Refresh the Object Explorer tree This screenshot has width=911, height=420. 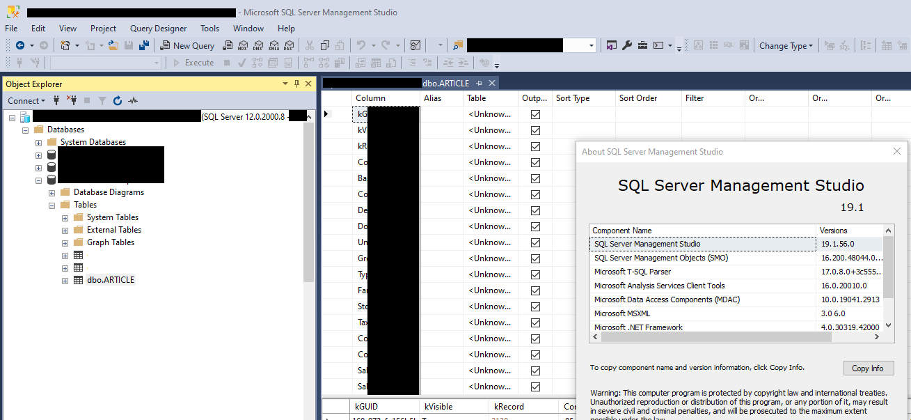118,100
